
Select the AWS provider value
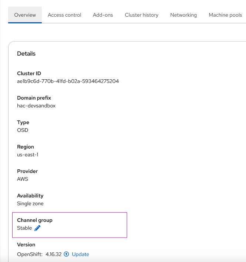click(x=23, y=179)
